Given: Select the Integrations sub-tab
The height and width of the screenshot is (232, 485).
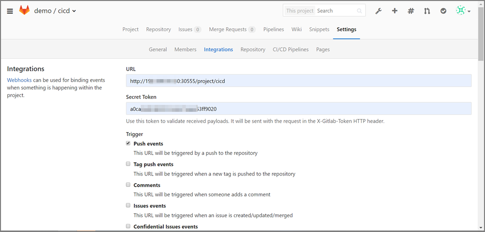Looking at the screenshot, I should [x=218, y=49].
